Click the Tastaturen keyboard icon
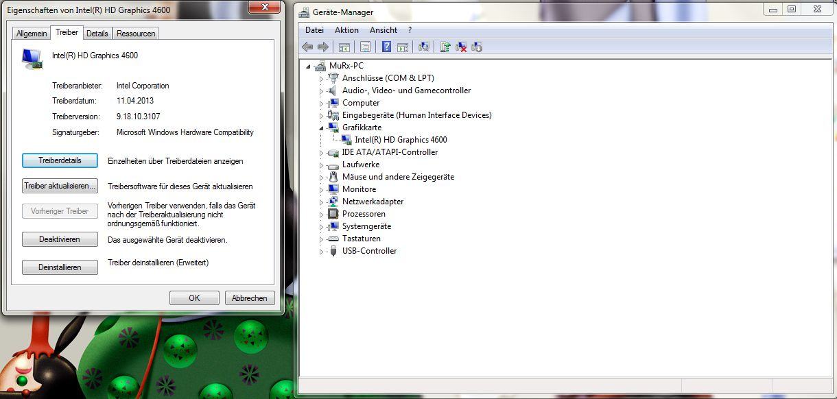This screenshot has width=837, height=399. [x=333, y=239]
